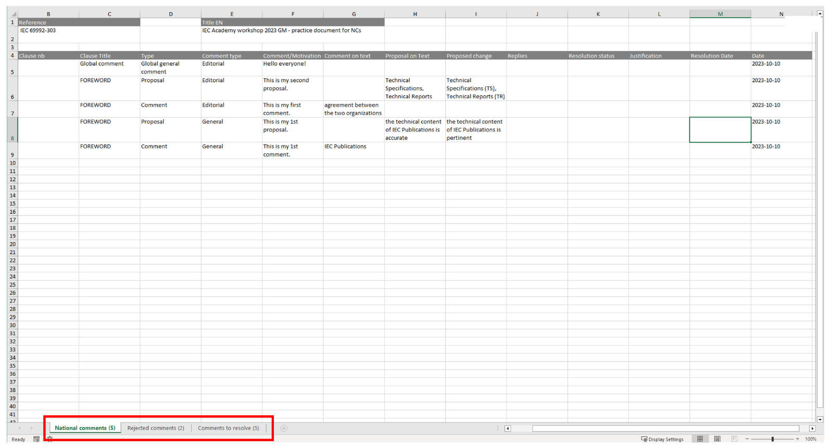Select the National comments (5) sheet tab

[85, 428]
